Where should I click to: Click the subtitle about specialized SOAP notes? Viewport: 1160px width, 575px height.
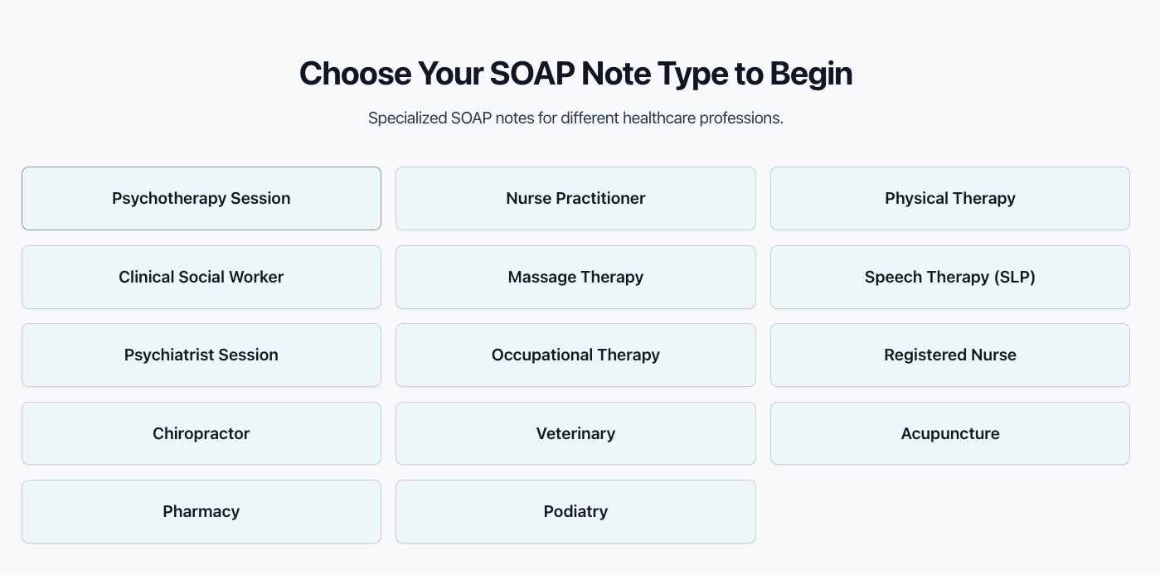pyautogui.click(x=575, y=118)
